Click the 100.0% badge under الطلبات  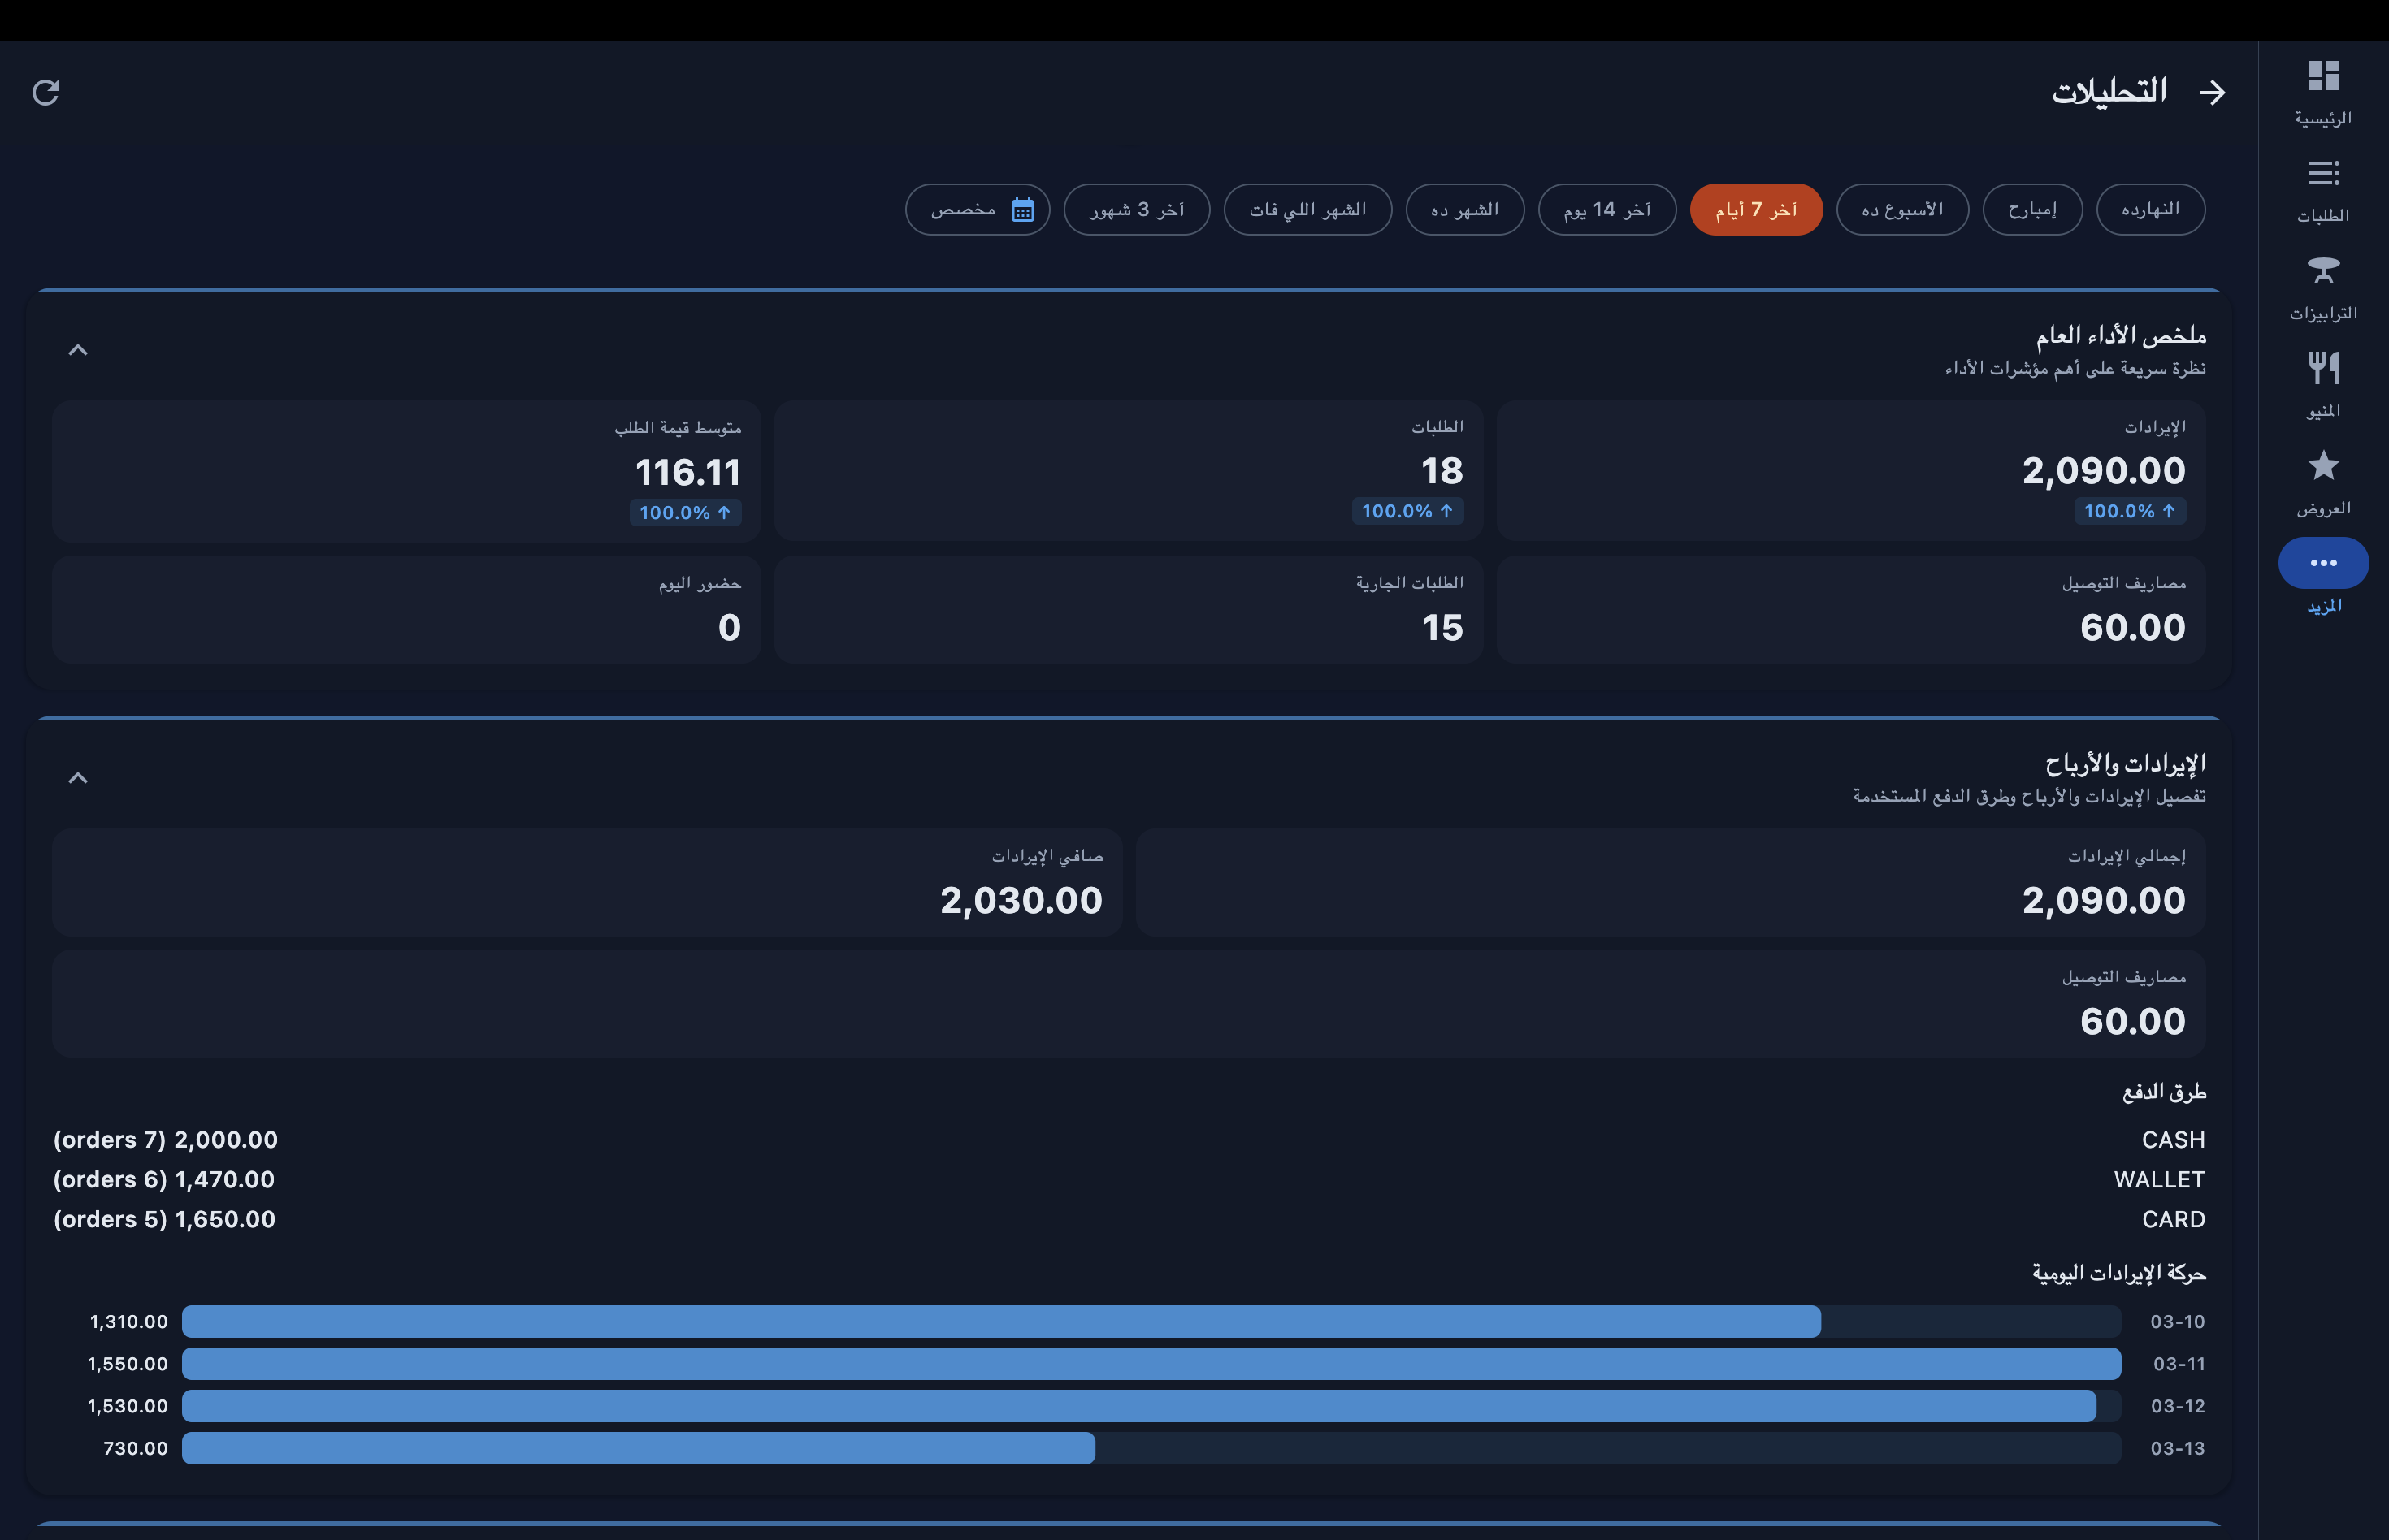[1407, 511]
